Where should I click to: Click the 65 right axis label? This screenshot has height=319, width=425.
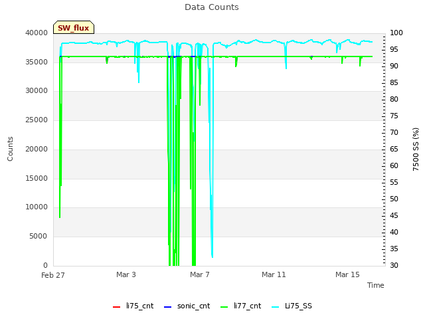[x=394, y=149]
